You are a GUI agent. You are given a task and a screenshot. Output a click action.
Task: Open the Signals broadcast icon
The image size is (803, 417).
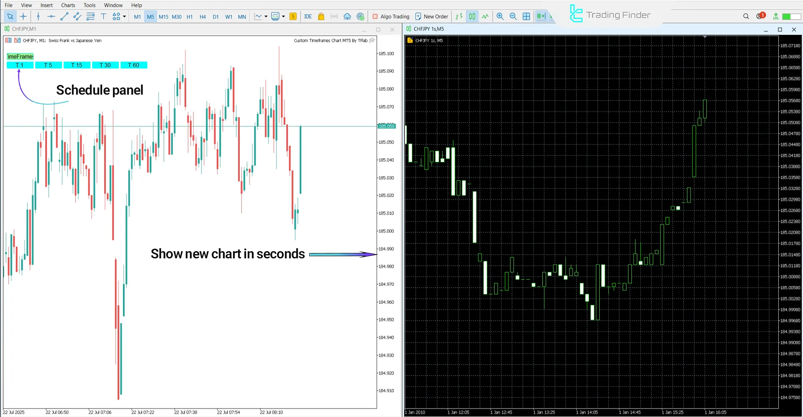[334, 16]
